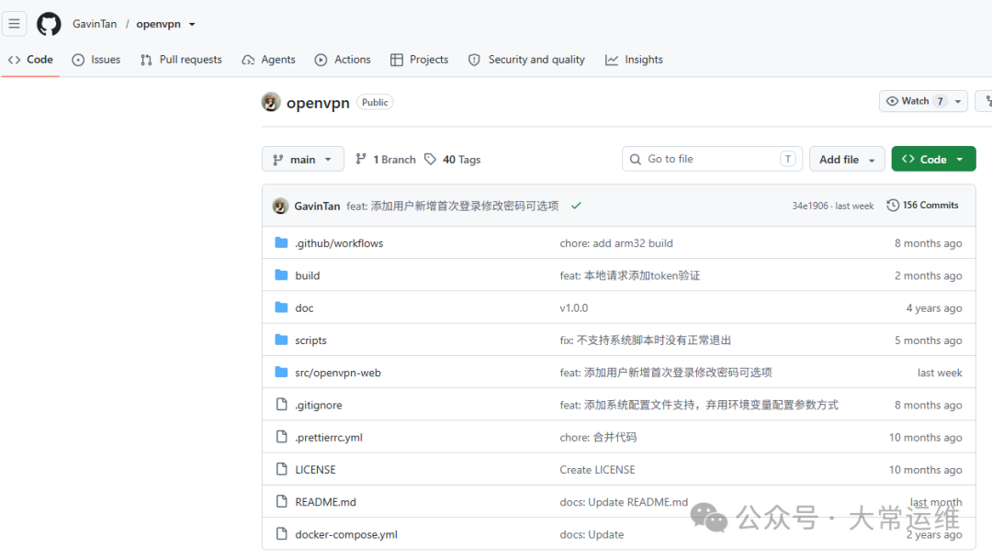Open the 'v1.0.0' commit message

574,307
